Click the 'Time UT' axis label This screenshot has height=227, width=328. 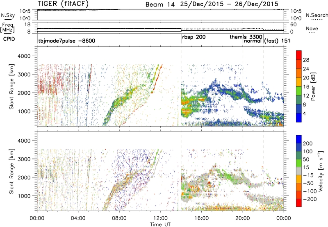(x=160, y=224)
